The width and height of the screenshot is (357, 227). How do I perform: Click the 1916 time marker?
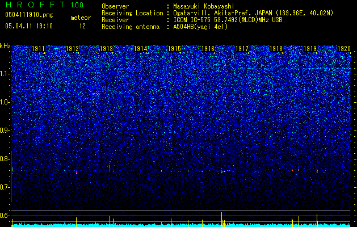[208, 49]
